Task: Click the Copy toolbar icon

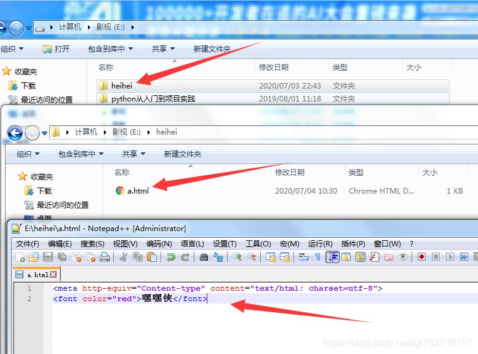Action: 138,257
